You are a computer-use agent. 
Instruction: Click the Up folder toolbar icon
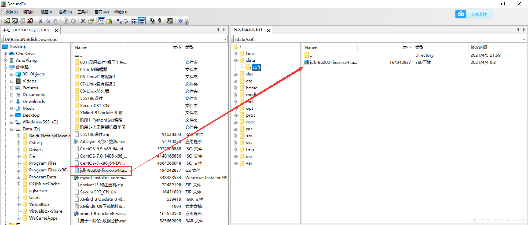tap(109, 21)
